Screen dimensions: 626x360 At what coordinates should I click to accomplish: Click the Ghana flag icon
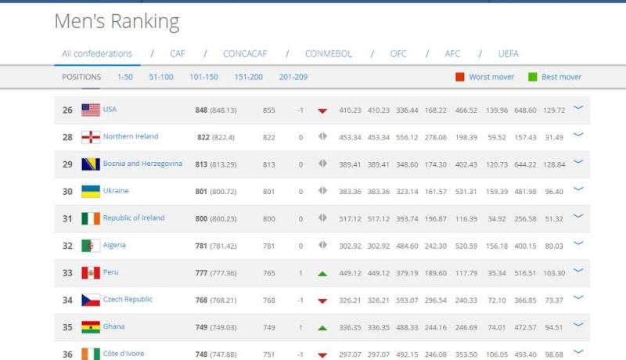coord(91,327)
